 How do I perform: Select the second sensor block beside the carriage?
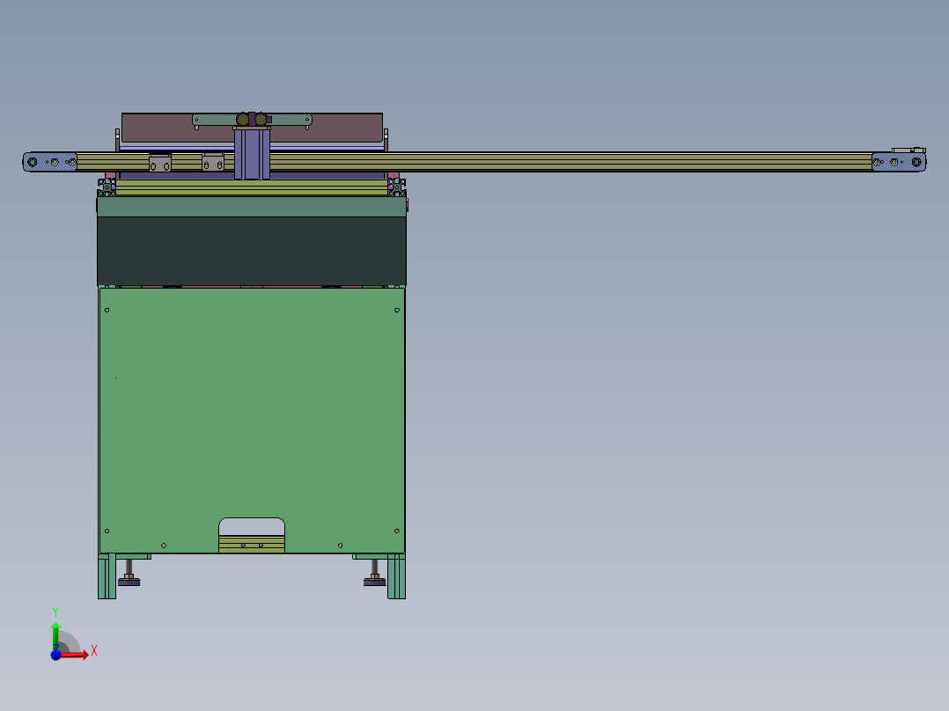coord(213,162)
